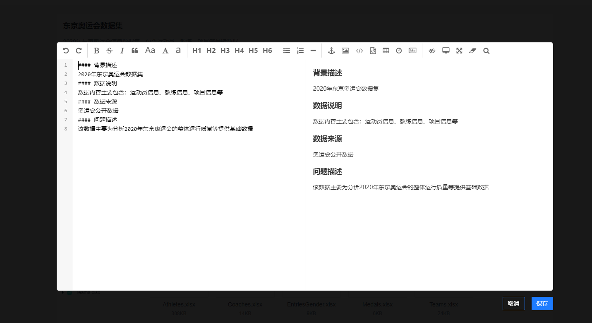Click empty editing area below line 8
This screenshot has width=592, height=323.
tap(189, 211)
